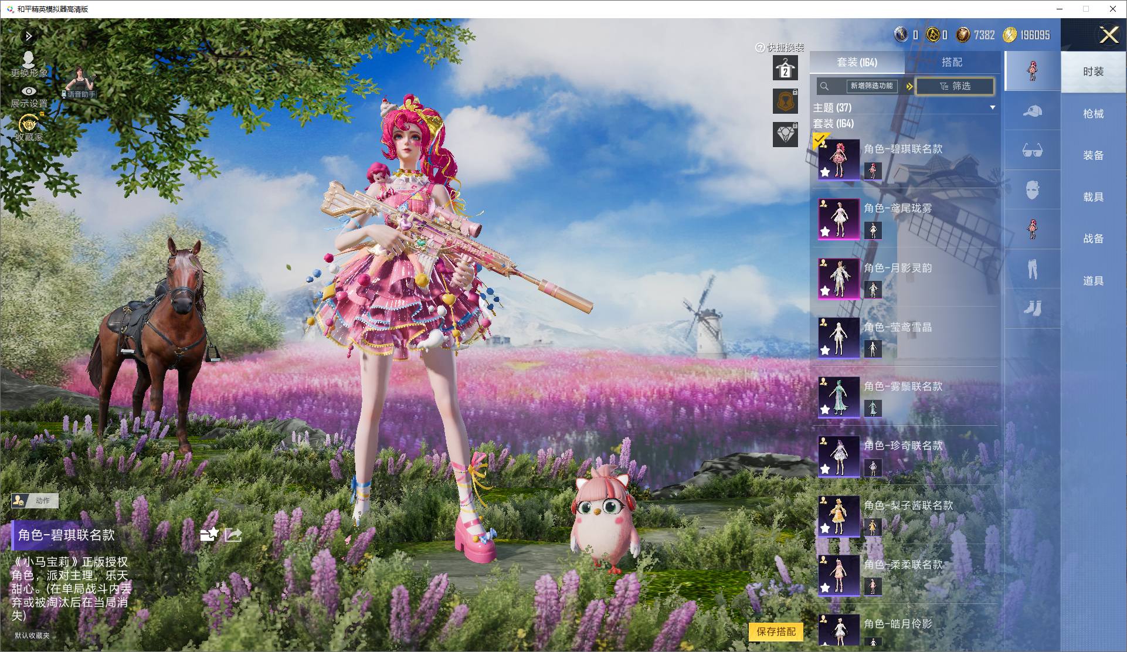
Task: Open the 战备 menu item
Action: point(1094,239)
